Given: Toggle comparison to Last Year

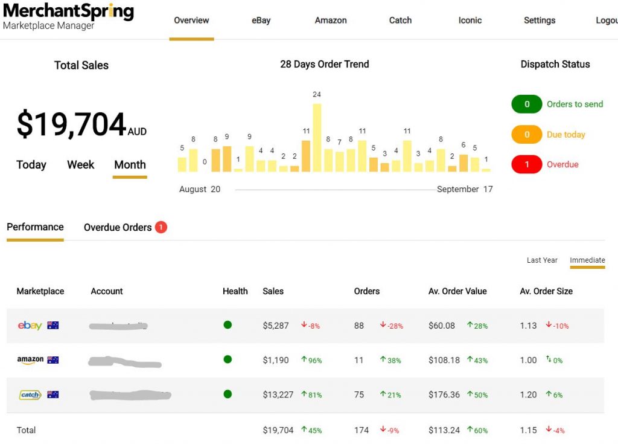Looking at the screenshot, I should [x=541, y=260].
